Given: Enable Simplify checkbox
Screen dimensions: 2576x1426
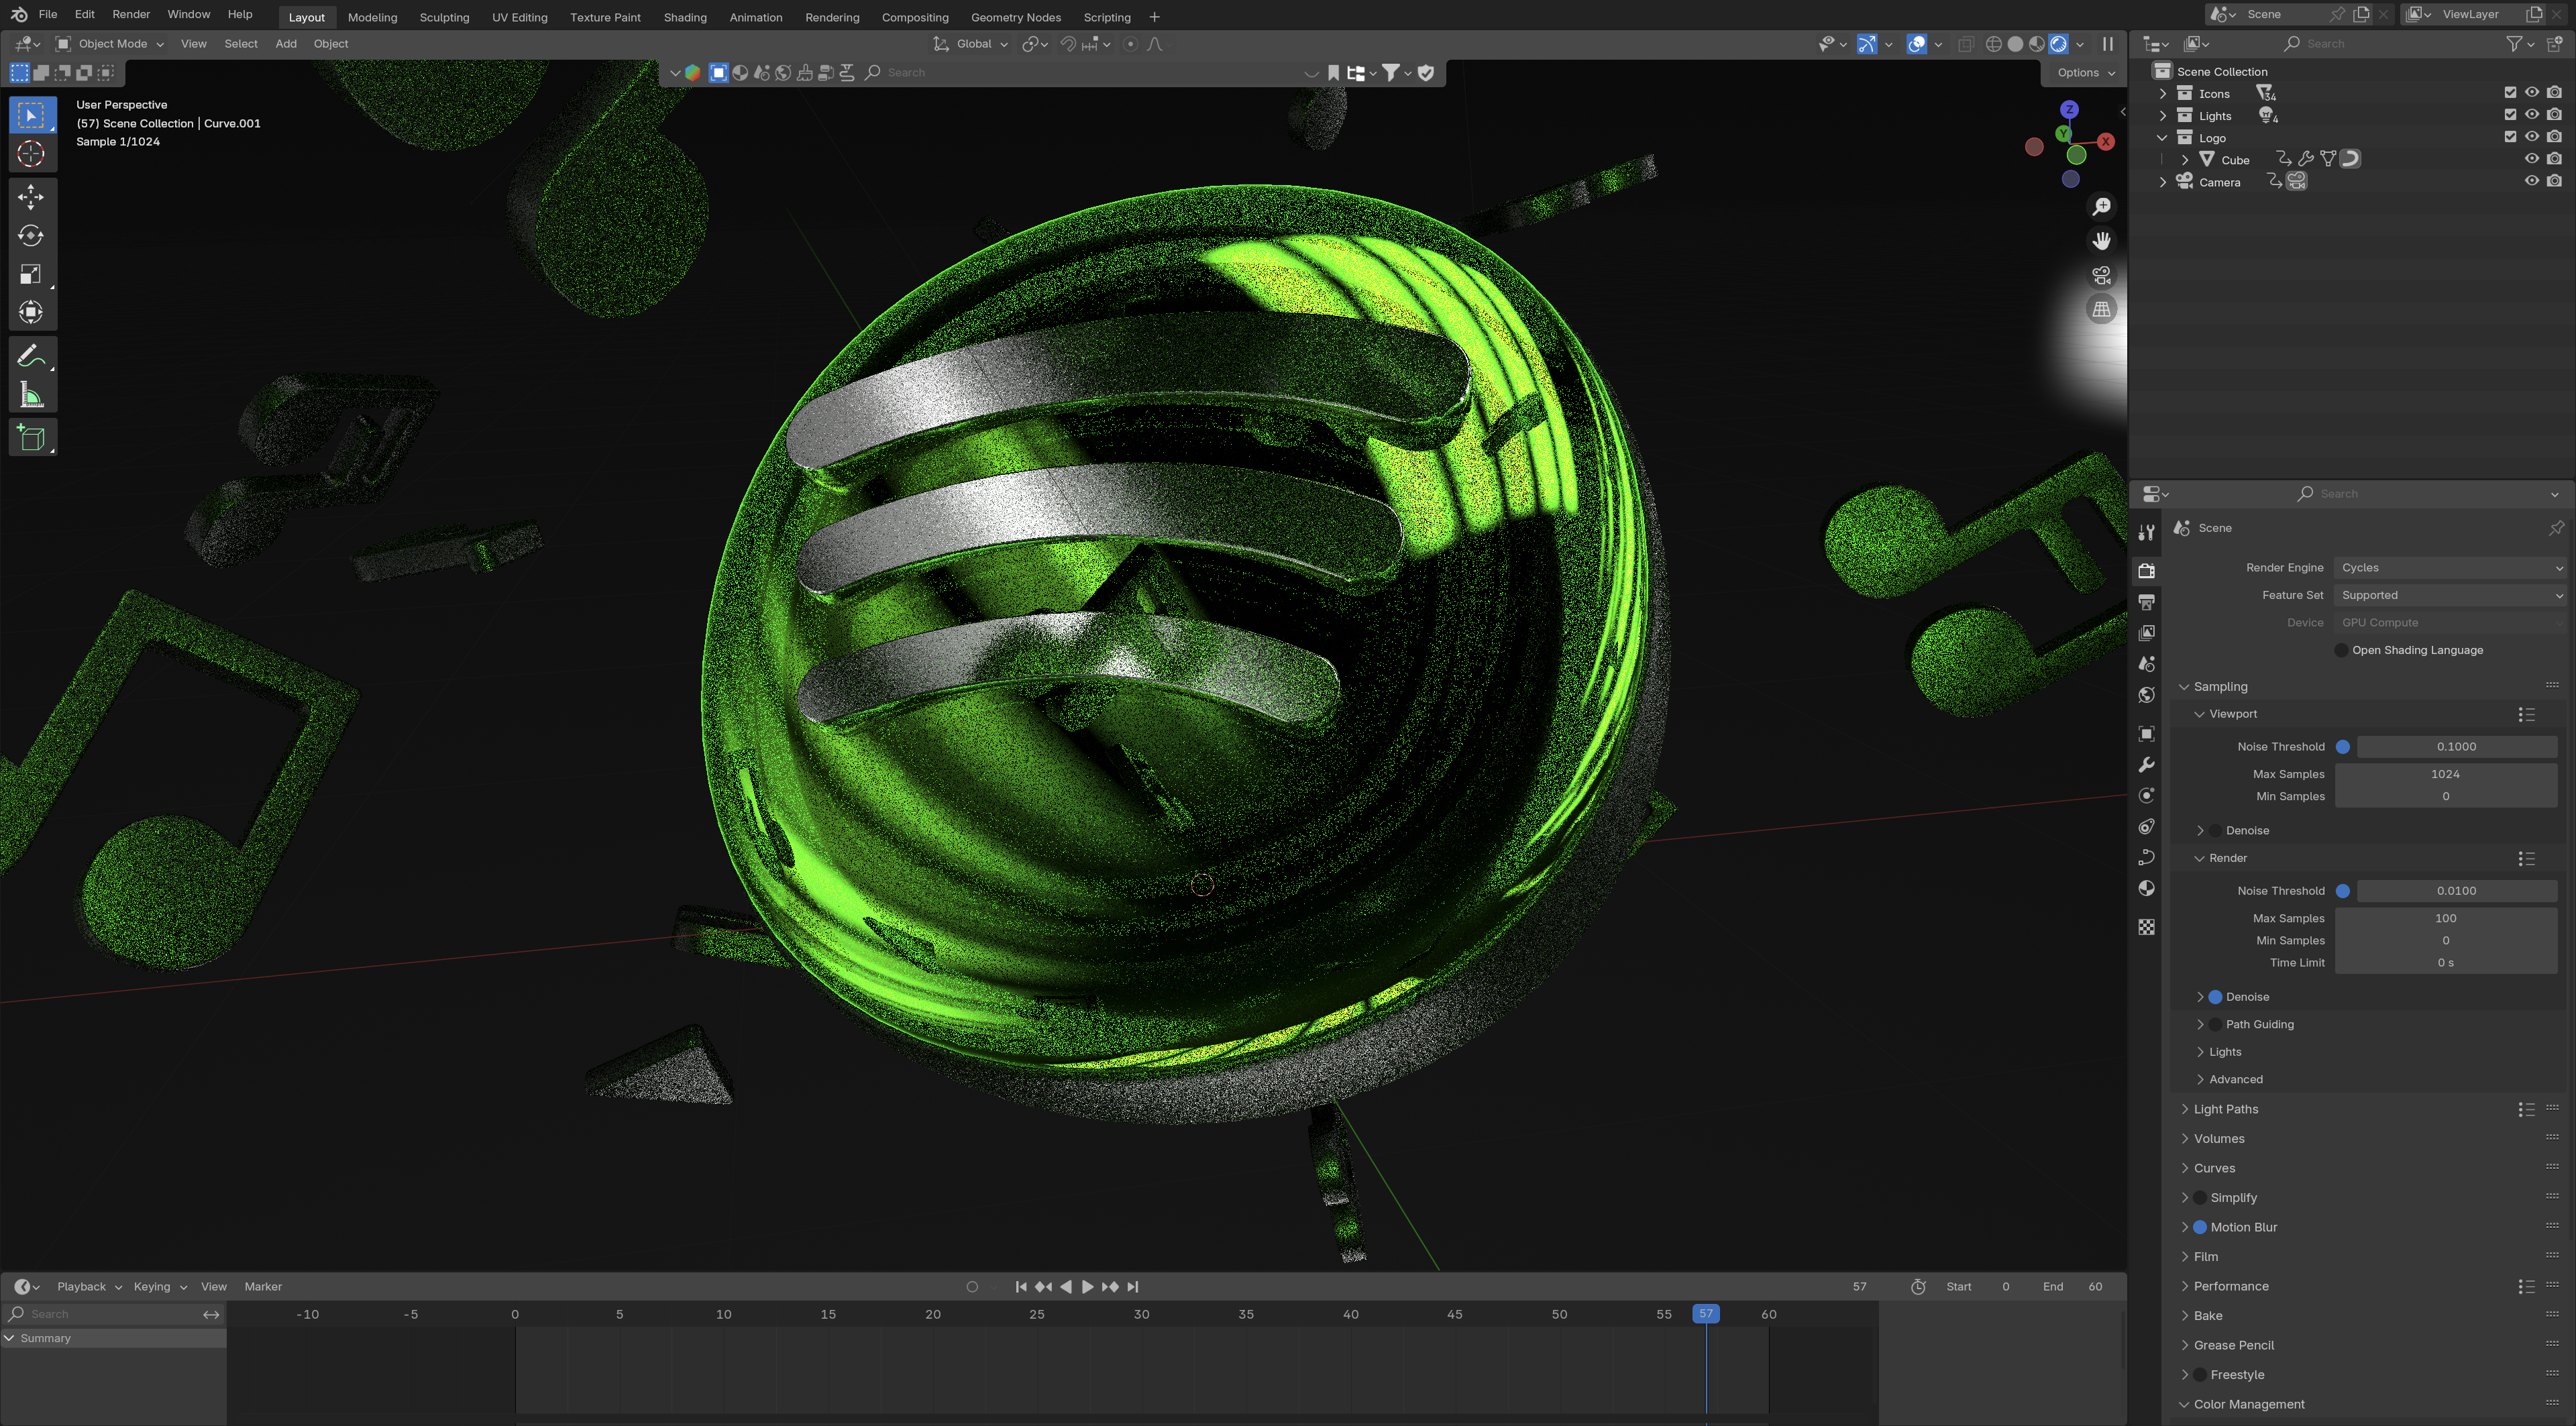Looking at the screenshot, I should 2199,1198.
